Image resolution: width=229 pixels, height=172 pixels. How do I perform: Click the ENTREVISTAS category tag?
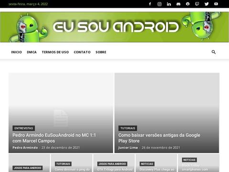24,128
